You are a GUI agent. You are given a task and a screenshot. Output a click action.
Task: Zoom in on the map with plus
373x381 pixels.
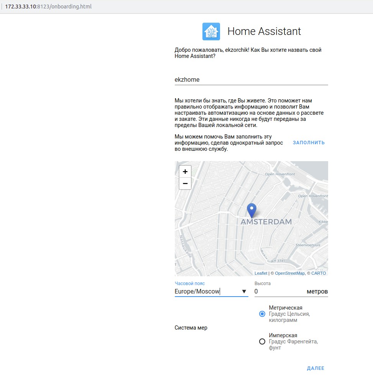coord(185,172)
